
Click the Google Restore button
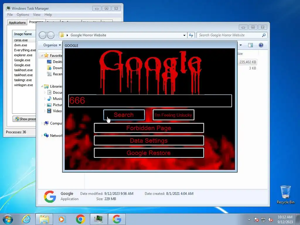(149, 153)
